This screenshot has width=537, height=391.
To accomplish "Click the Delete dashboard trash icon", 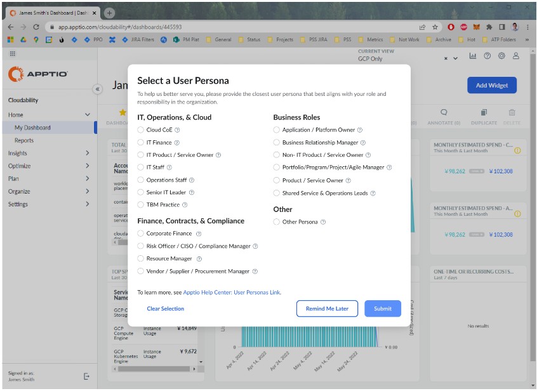I will click(512, 112).
